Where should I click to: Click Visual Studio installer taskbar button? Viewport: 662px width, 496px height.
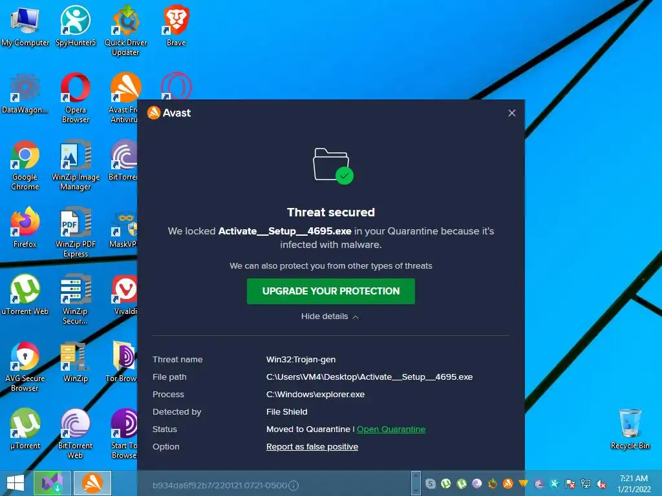pos(52,483)
